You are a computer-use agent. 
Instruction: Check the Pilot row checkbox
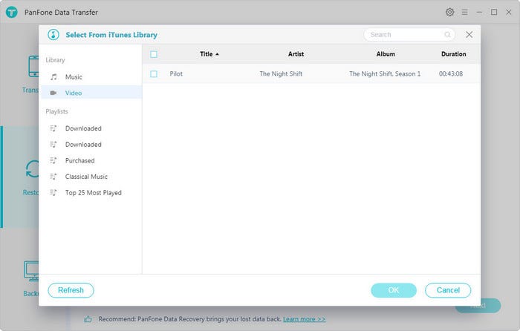point(154,73)
